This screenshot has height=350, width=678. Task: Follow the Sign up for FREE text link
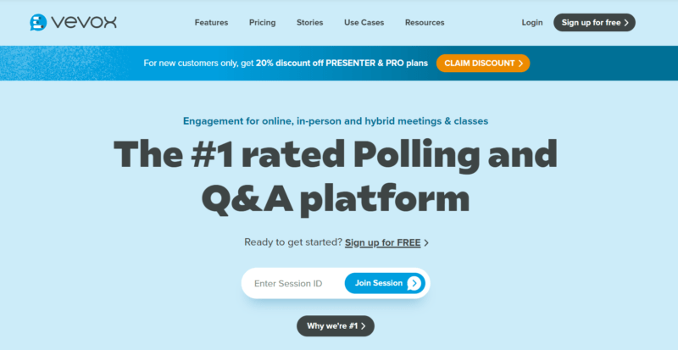pyautogui.click(x=383, y=242)
